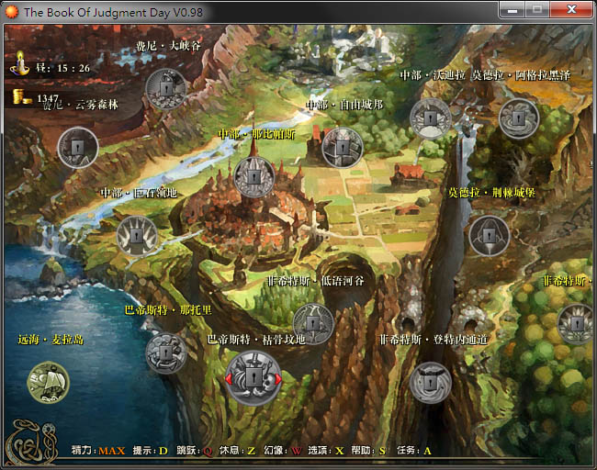Click the 1347 gold amount
Image resolution: width=597 pixels, height=470 pixels.
(x=48, y=98)
